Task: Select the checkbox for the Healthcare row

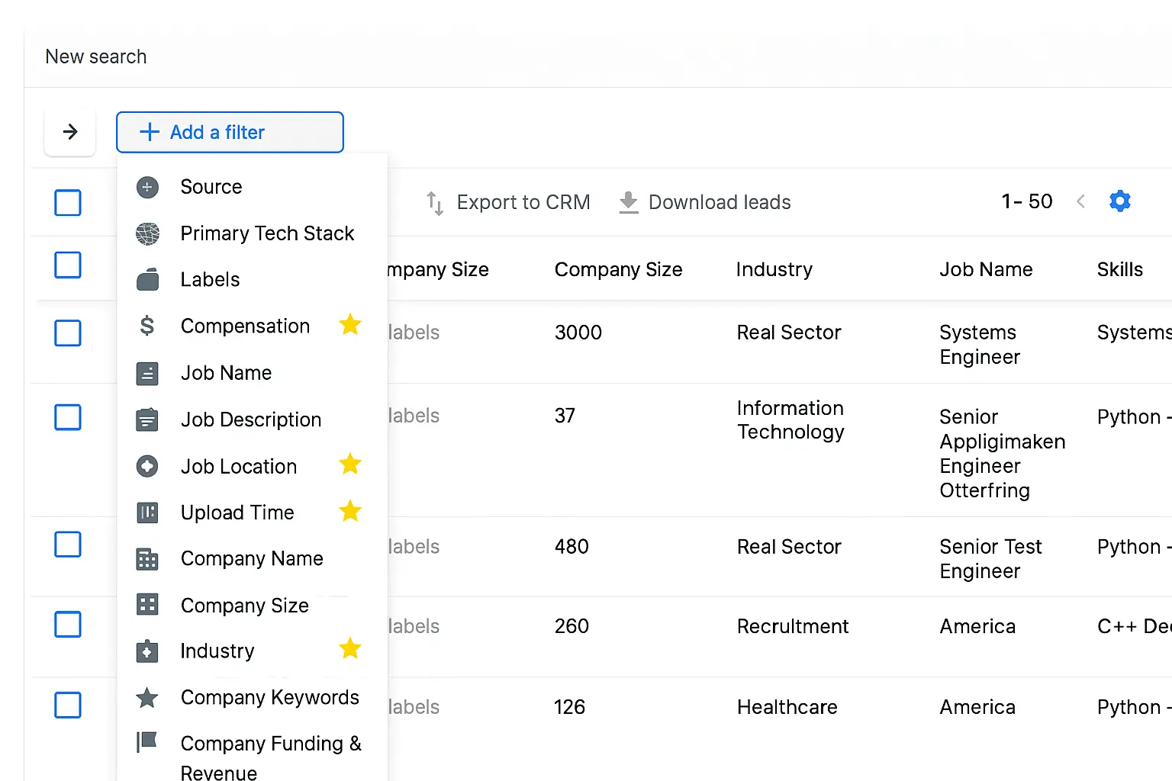Action: 68,705
